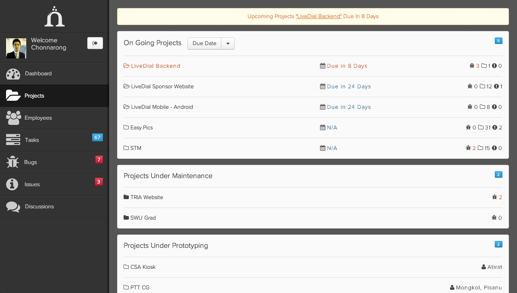
Task: Click the On Going Projects count badge
Action: point(498,41)
